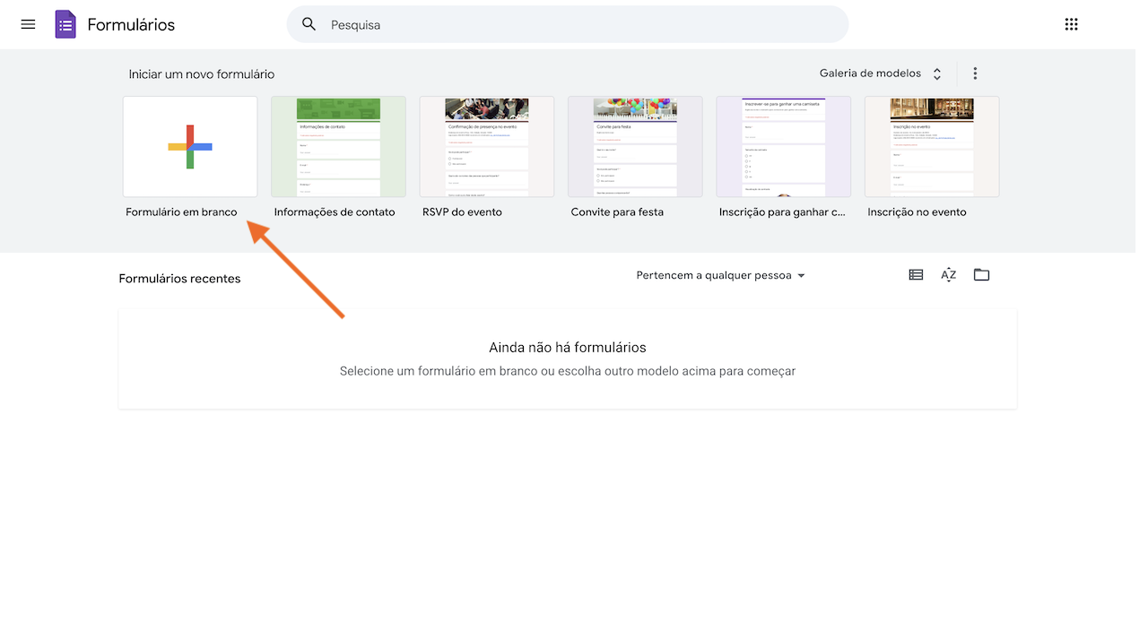Open the template gallery three-dot menu
The image size is (1148, 621).
coord(975,73)
